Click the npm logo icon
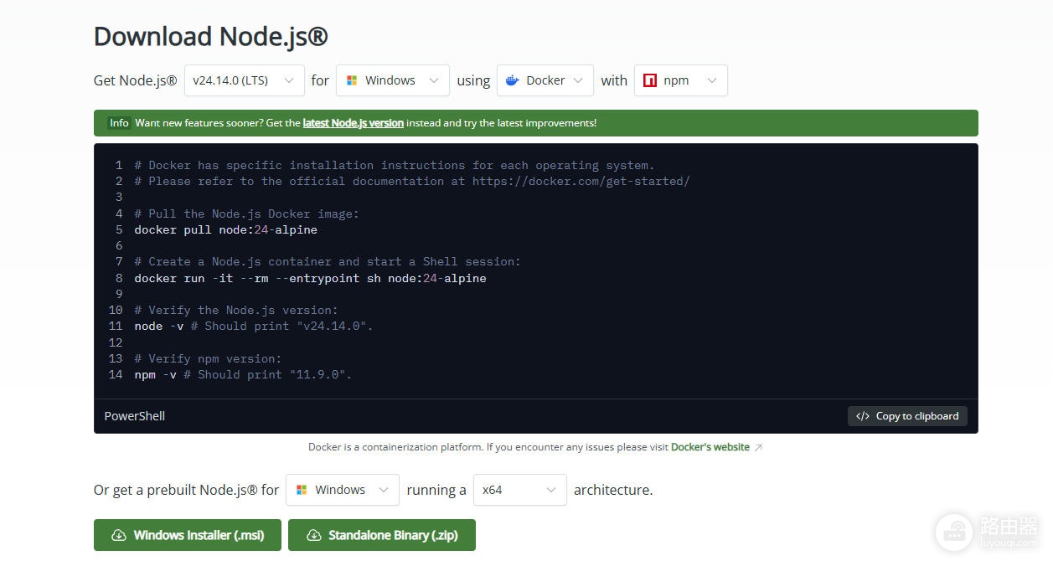 point(649,80)
